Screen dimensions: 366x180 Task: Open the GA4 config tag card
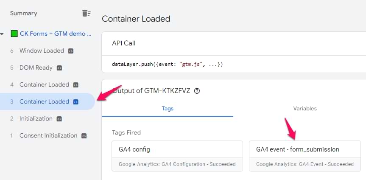[177, 156]
